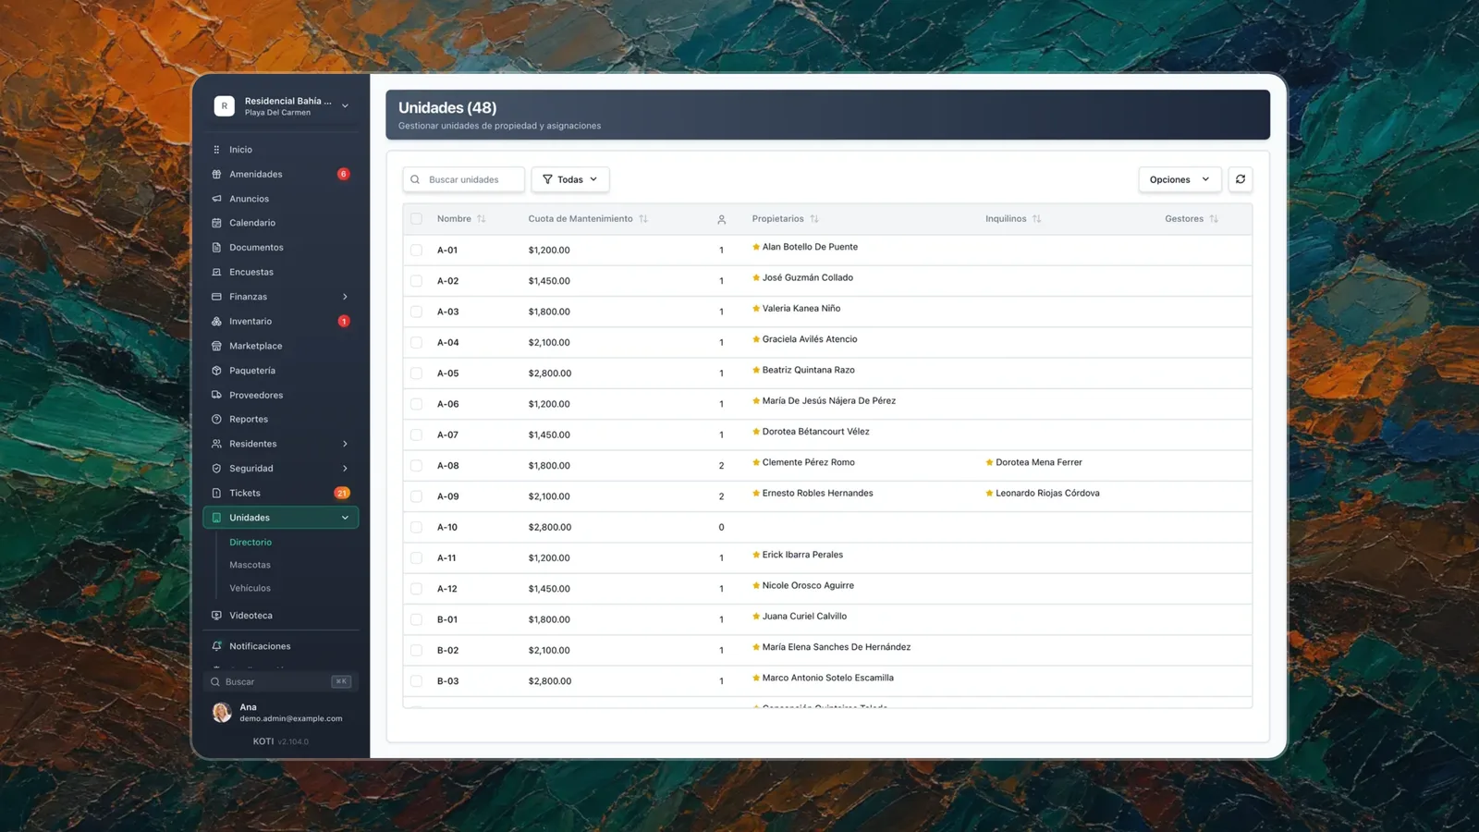Check the checkbox for unit B-01
This screenshot has height=832, width=1479.
tap(416, 619)
